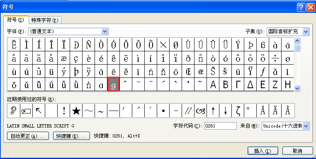Select the multiplication sign × in the symbol grid

pyautogui.click(x=163, y=45)
